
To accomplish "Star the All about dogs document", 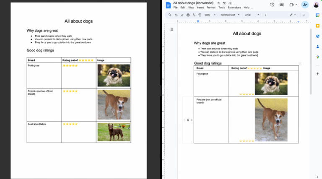I will pos(218,3).
